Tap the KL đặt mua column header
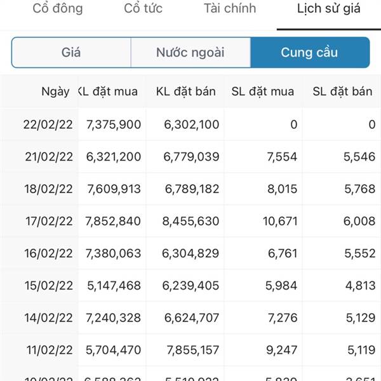The width and height of the screenshot is (381, 381). (108, 91)
